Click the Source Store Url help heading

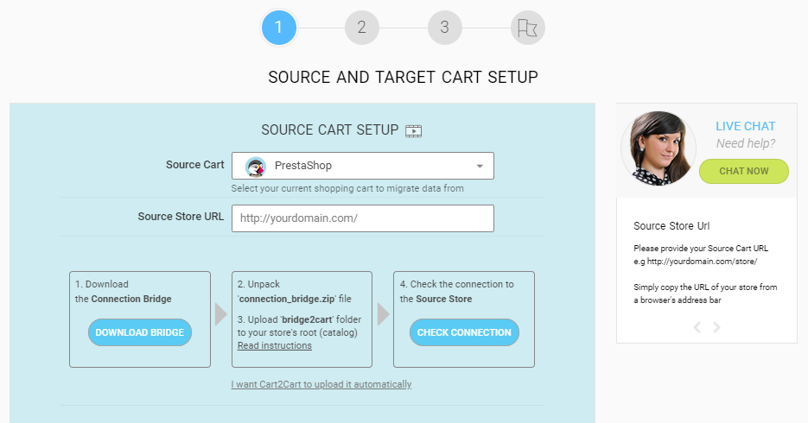pyautogui.click(x=671, y=226)
